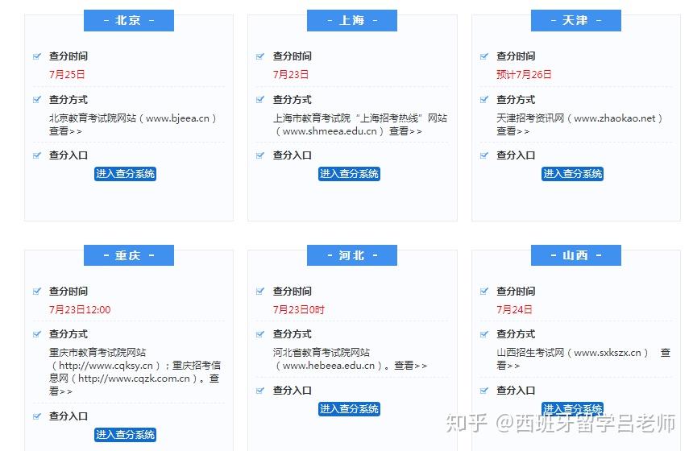Click the 上海 region header tab
Screen dimensions: 693x451
[x=352, y=20]
